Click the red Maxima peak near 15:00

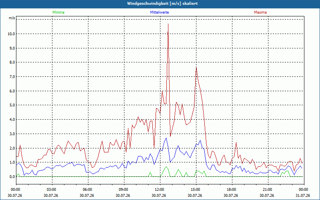coord(196,68)
